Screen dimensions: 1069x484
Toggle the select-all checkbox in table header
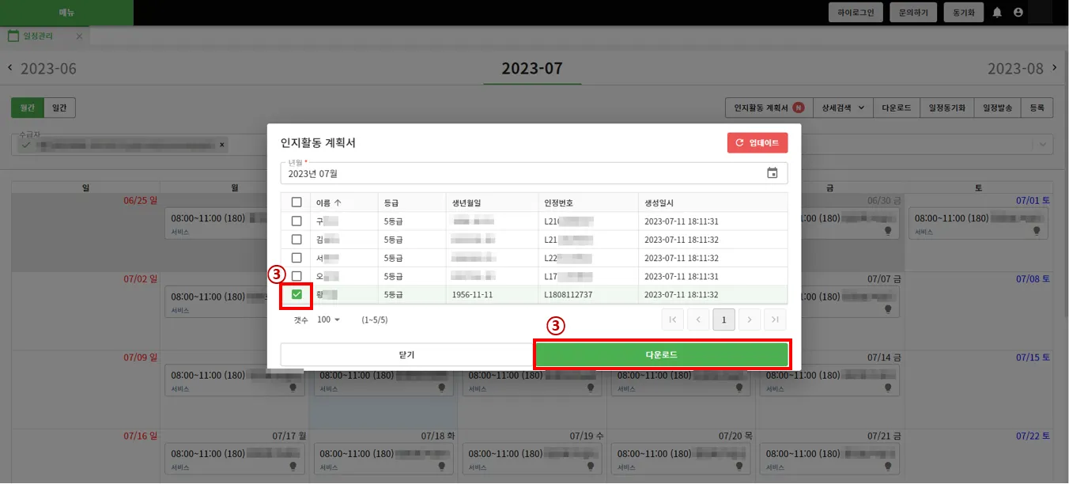297,202
